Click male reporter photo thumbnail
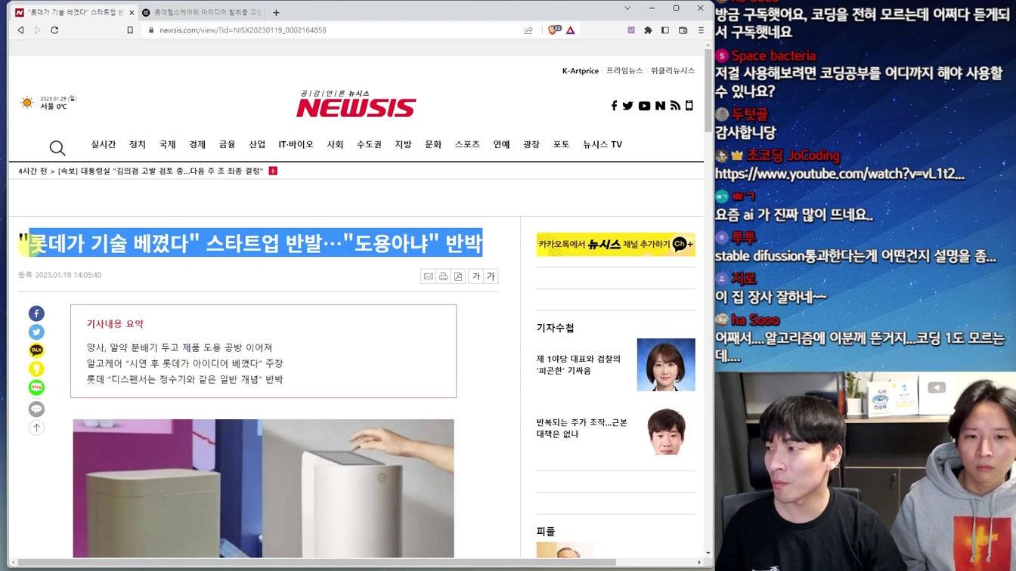The width and height of the screenshot is (1016, 571). 666,431
